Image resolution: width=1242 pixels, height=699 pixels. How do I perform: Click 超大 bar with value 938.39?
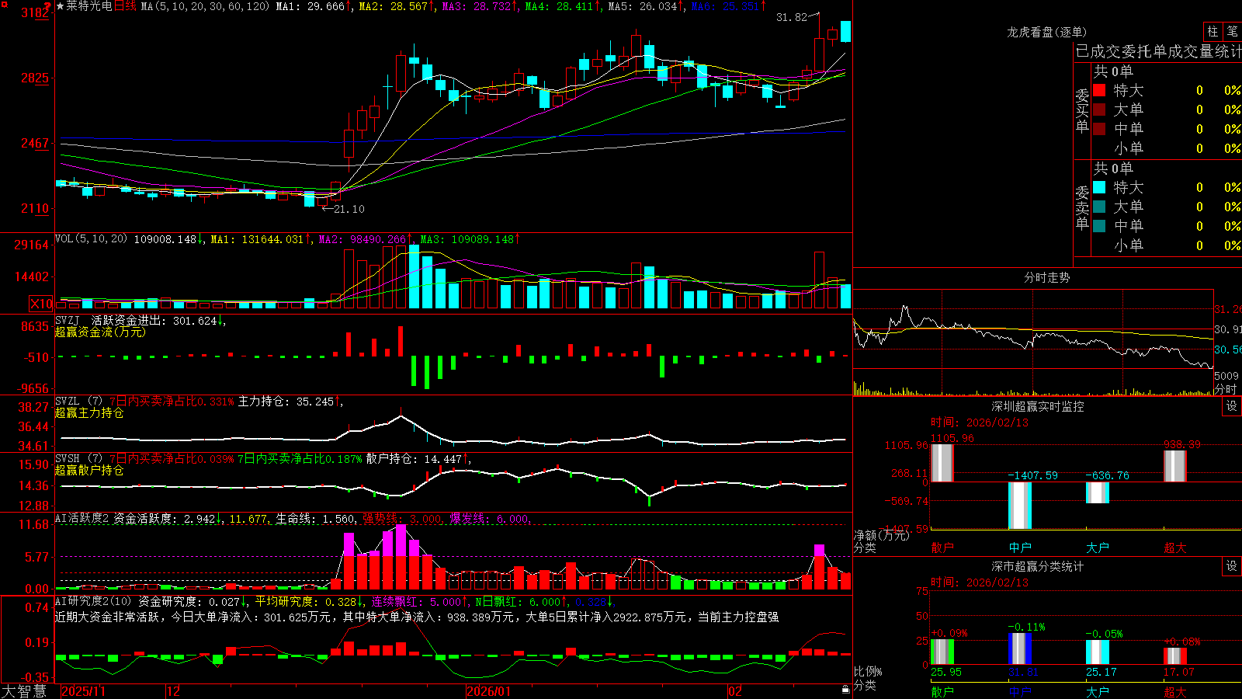click(1175, 466)
